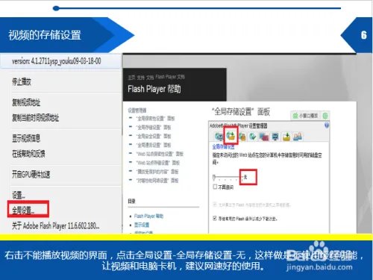
Task: Click the disk space storage slider handle
Action: (214, 178)
